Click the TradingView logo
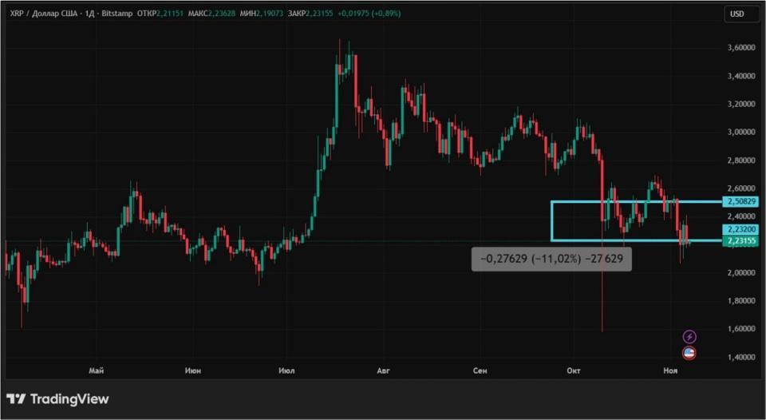This screenshot has height=420, width=766. pyautogui.click(x=57, y=398)
